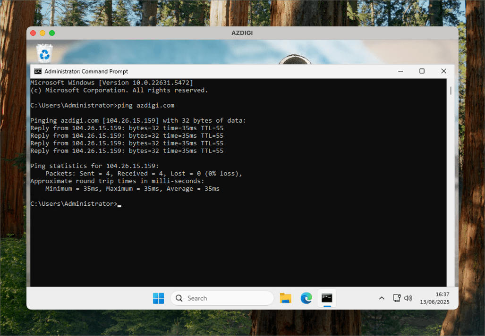This screenshot has height=336, width=485.
Task: Click 'Ping statistics for 104.26.15.159:' line
Action: pyautogui.click(x=94, y=166)
